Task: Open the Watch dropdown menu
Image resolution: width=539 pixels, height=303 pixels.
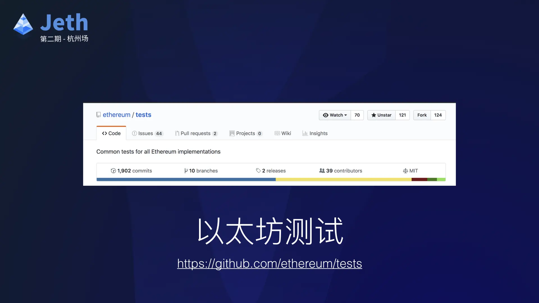Action: pos(335,115)
